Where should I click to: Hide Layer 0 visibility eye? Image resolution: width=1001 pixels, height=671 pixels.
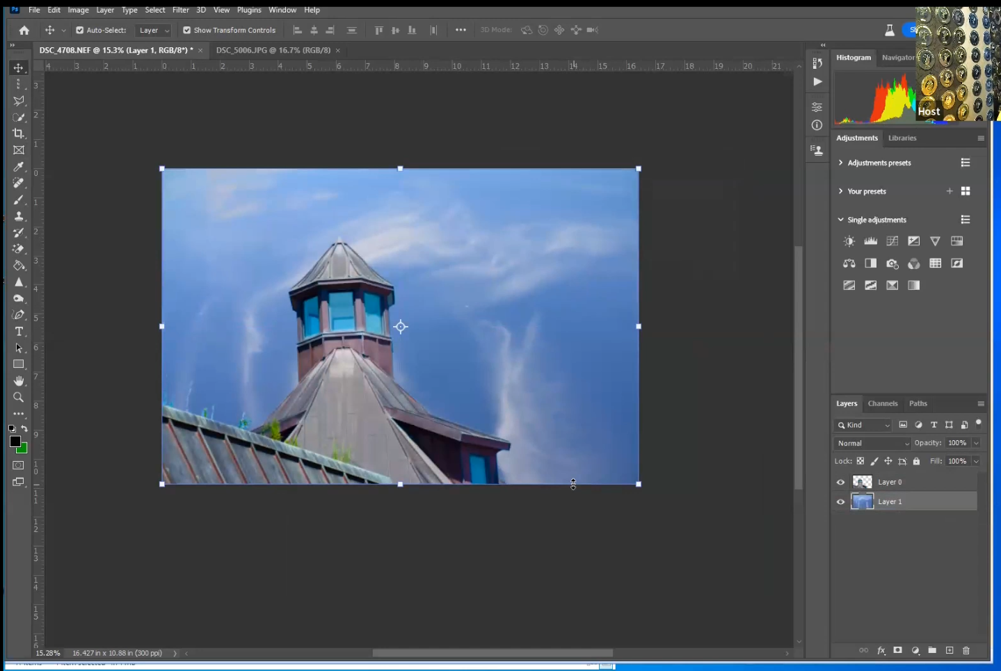click(840, 482)
